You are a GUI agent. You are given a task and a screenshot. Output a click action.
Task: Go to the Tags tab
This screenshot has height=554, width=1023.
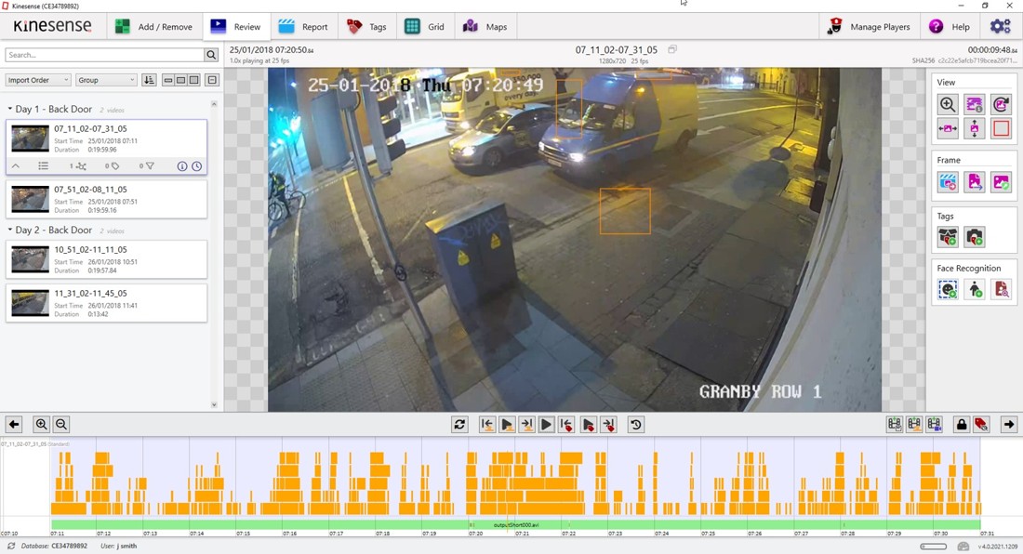(x=366, y=27)
